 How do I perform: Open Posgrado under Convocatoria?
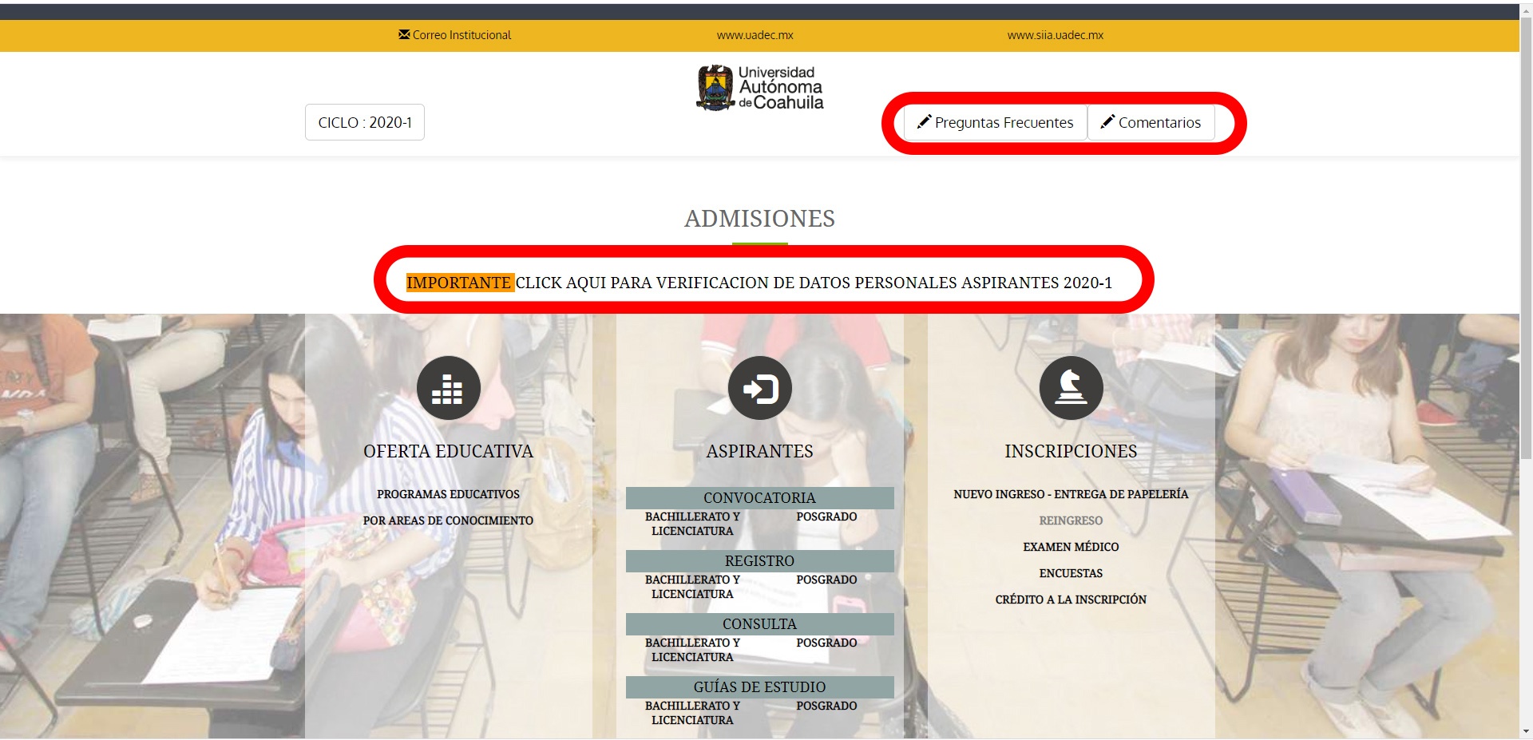point(826,516)
